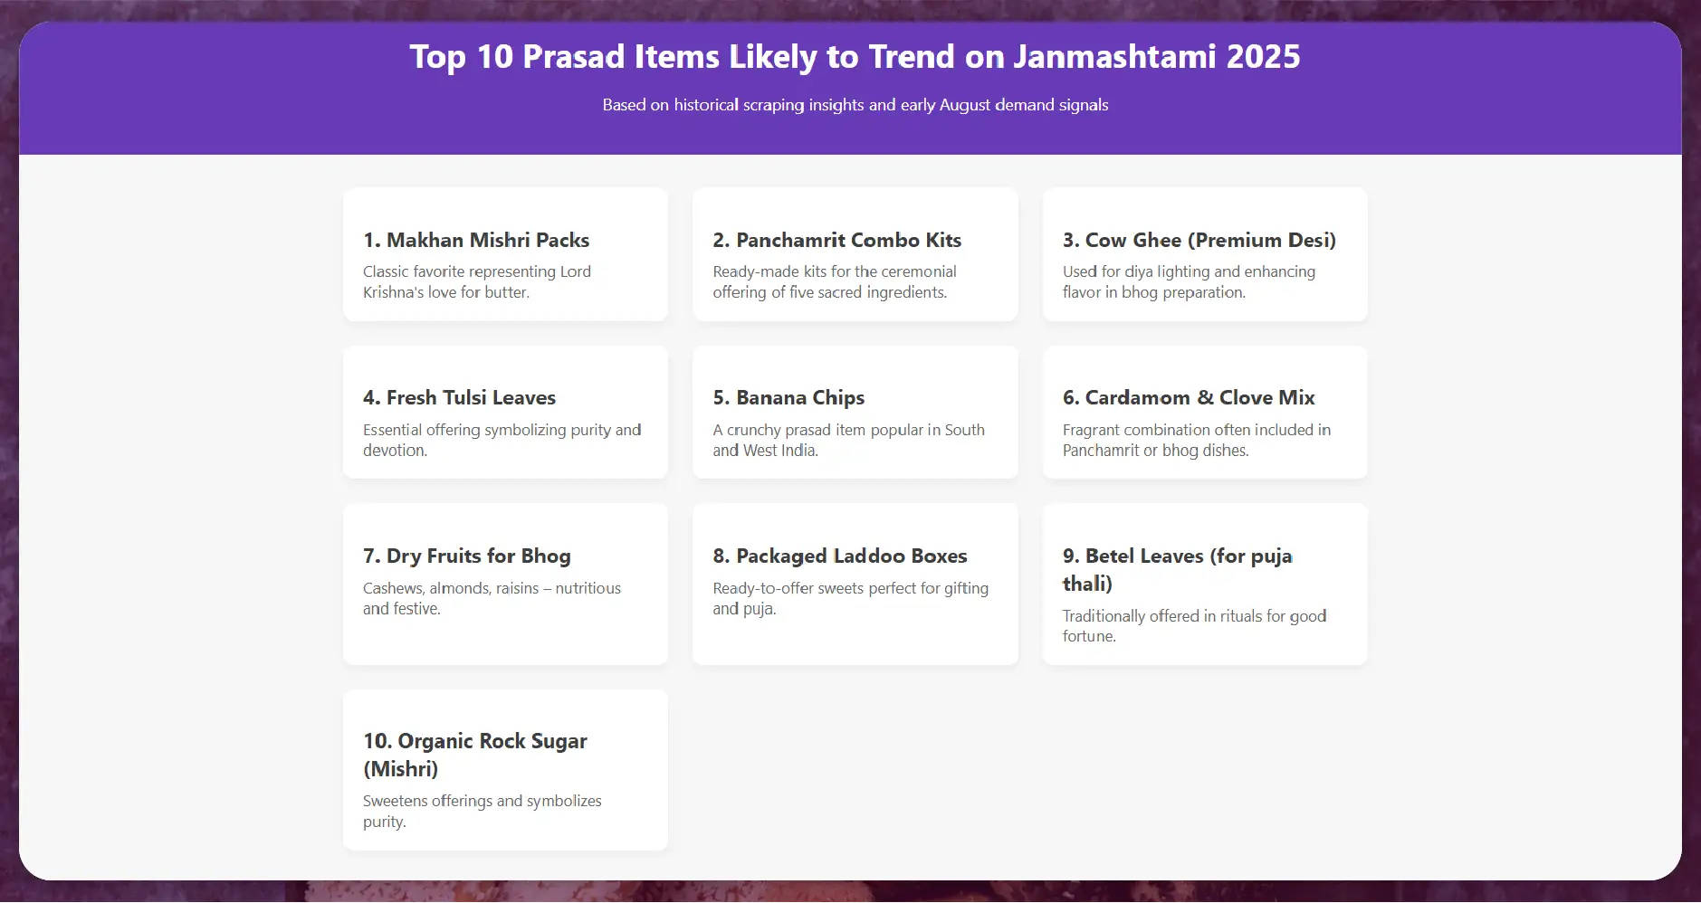
Task: Click the text about five sacred ingredients
Action: tap(834, 281)
